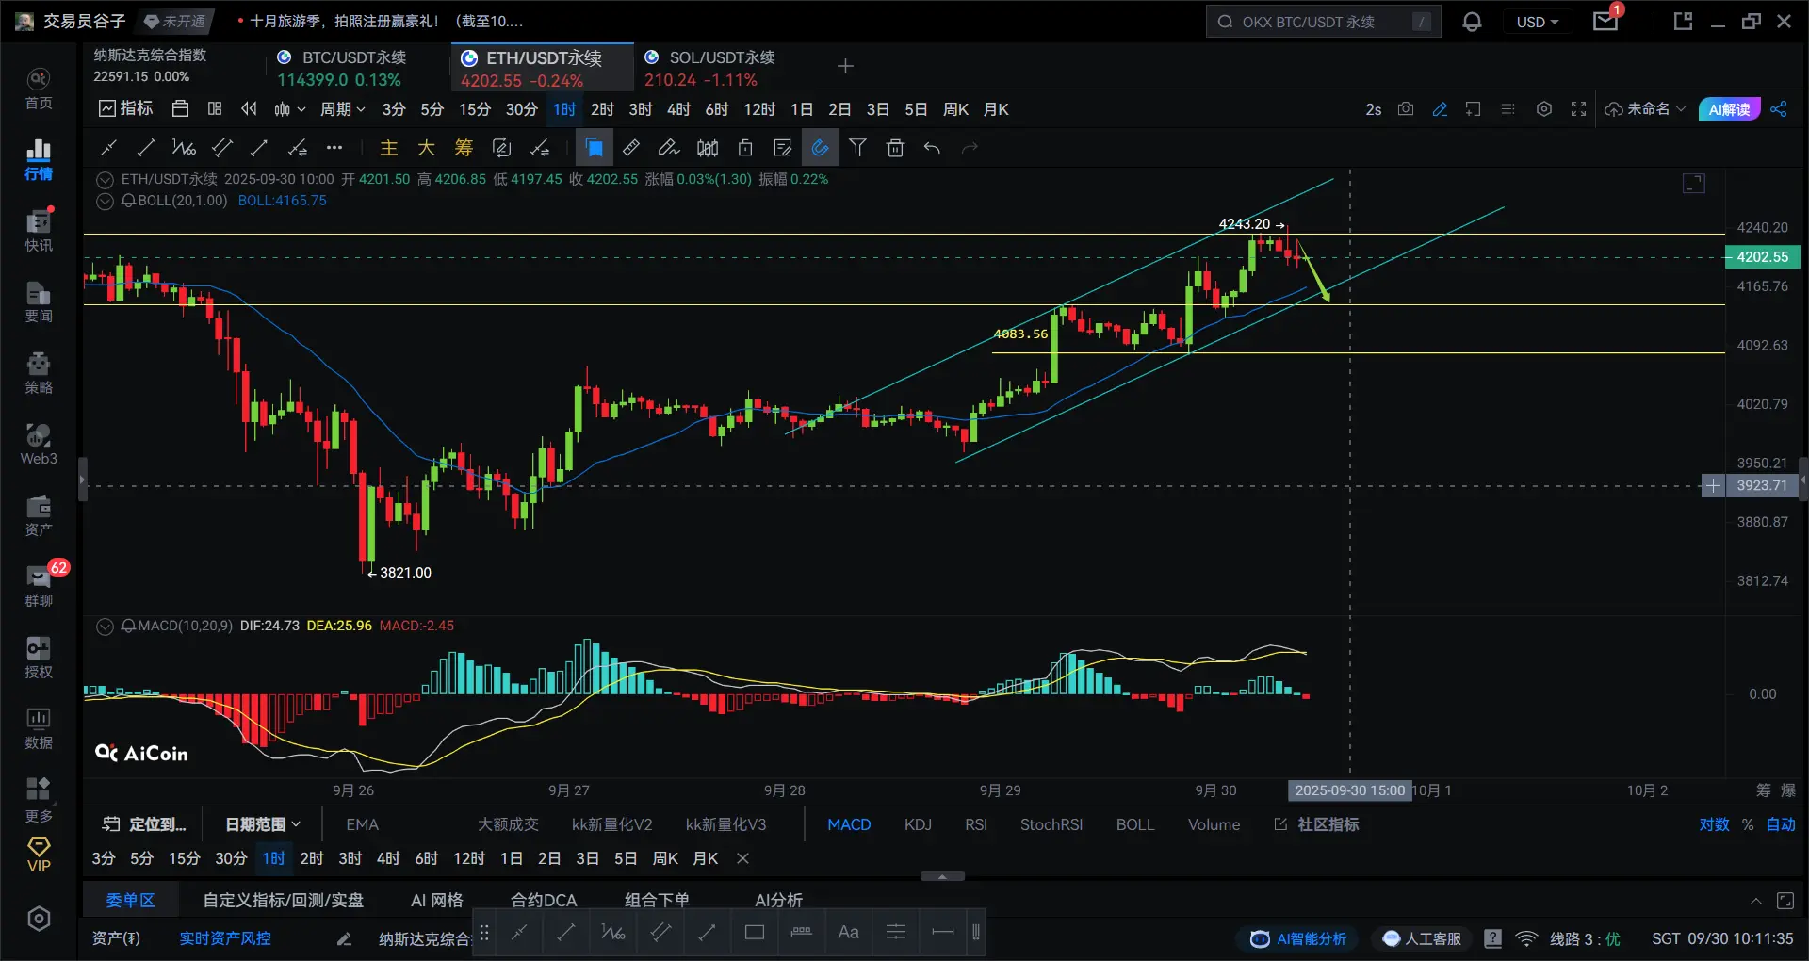Viewport: 1809px width, 961px height.
Task: Expand the divider handle above 委单区
Action: (942, 876)
